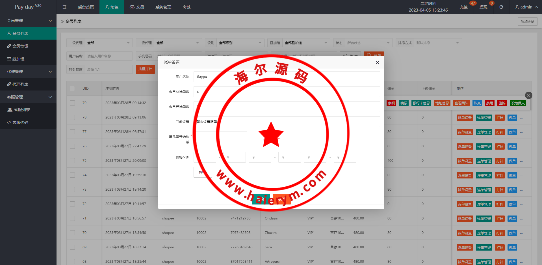542x265 pixels.
Task: Open more actions (...) for UID 72 row
Action: coord(521,204)
